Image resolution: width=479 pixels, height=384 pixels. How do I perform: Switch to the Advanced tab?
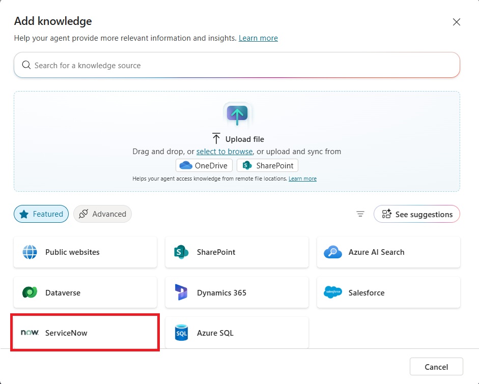coord(102,214)
